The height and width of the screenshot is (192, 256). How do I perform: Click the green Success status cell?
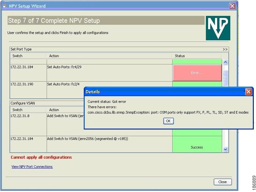tap(197, 144)
